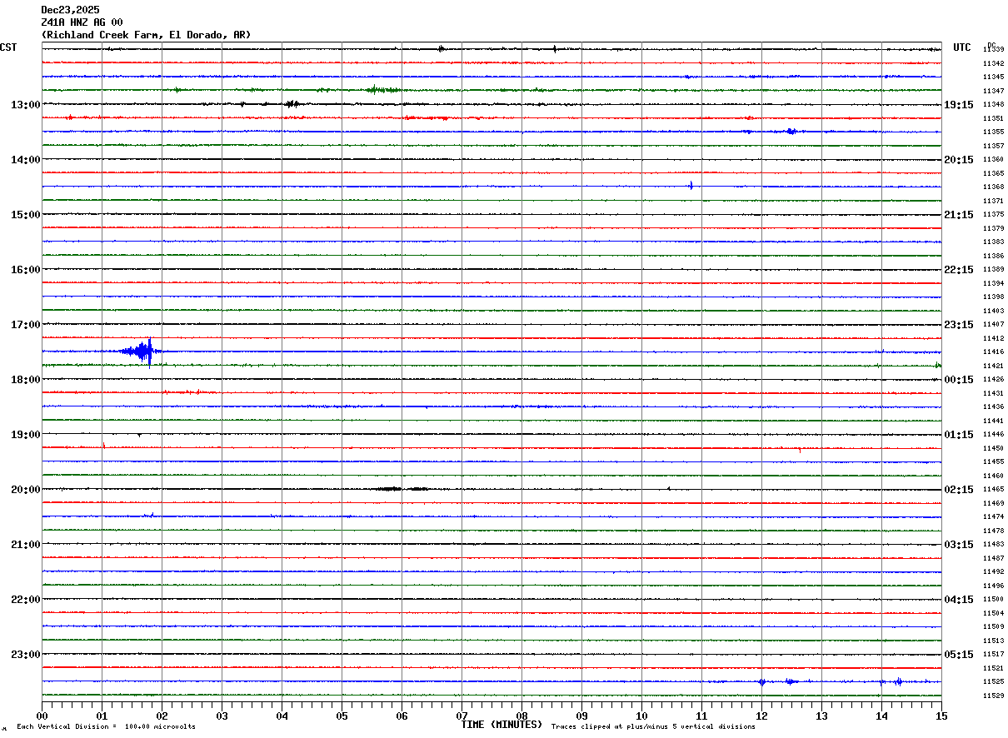Click the UTC timezone label
This screenshot has width=1008, height=738.
pos(962,47)
